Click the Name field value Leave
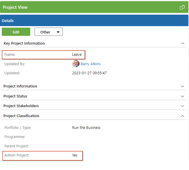Viewport: 189px width, 170px height. point(77,55)
